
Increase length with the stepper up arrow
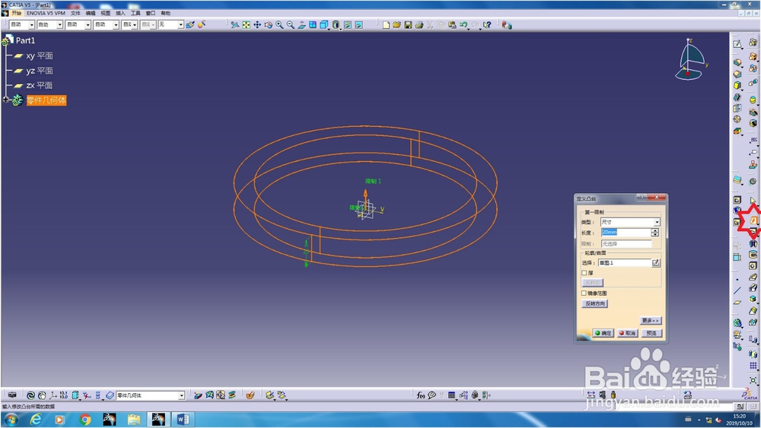655,230
